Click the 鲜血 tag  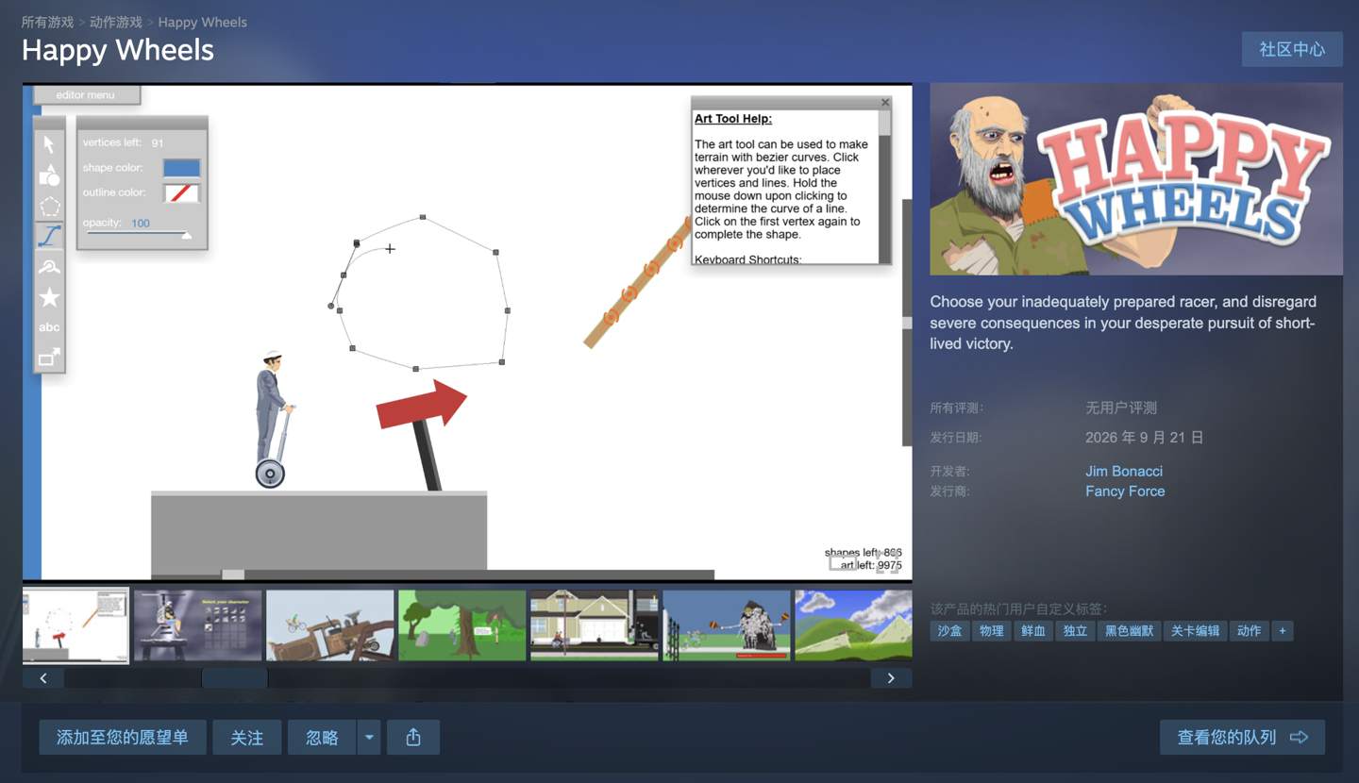tap(1033, 631)
